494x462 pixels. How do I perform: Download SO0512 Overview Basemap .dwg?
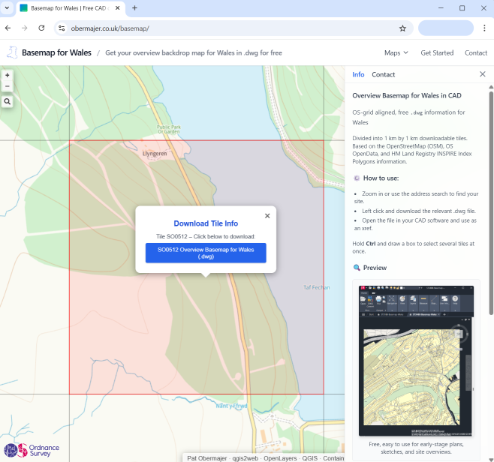[x=206, y=253]
